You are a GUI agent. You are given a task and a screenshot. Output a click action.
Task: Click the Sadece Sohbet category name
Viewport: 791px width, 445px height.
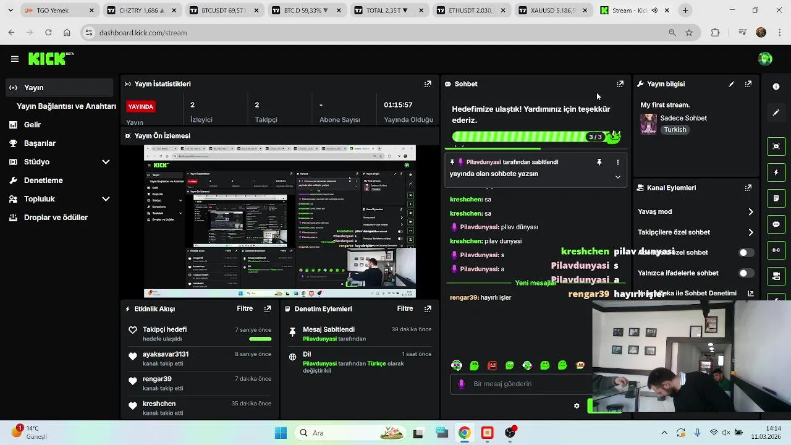point(683,118)
